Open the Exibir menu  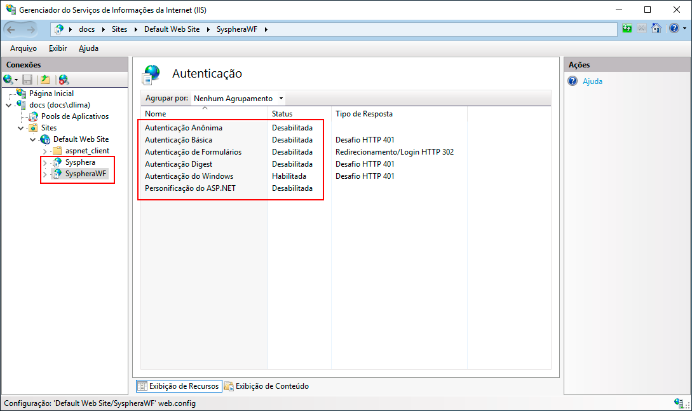click(x=57, y=48)
